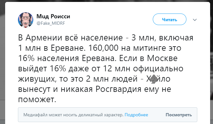This screenshot has height=124, width=213.
Task: Click the word Ереване in the second line
Action: [x=68, y=48]
